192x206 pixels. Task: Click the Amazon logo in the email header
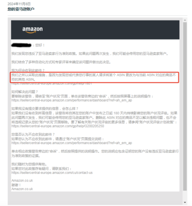click(x=32, y=30)
